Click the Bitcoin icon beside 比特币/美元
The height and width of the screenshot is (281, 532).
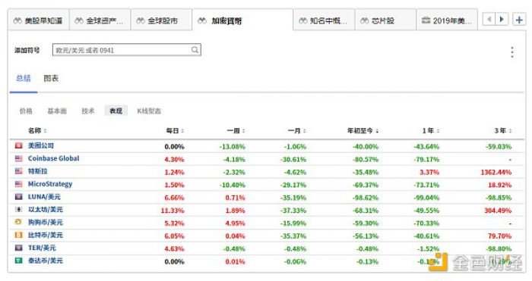(19, 235)
